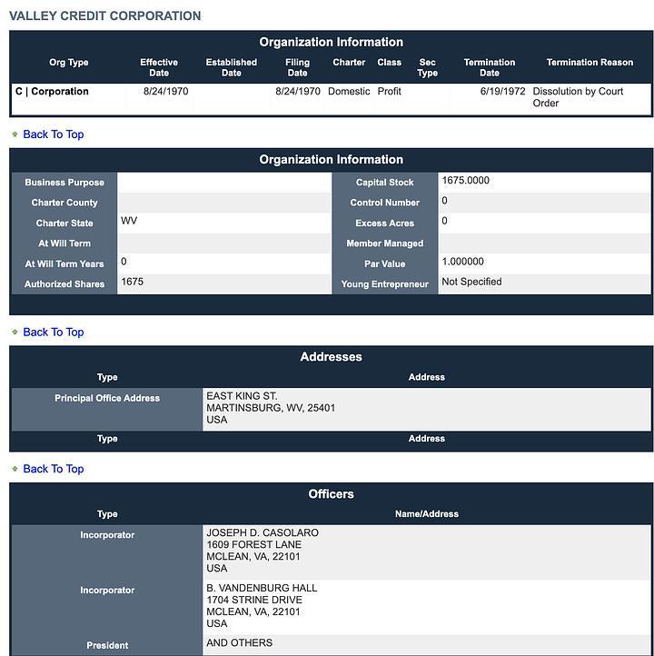Click the Effective Date value 8/24/1970
The width and height of the screenshot is (654, 656).
pyautogui.click(x=165, y=91)
